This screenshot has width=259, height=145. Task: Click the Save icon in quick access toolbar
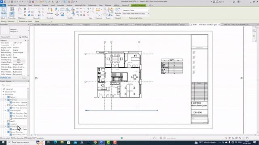(12, 2)
